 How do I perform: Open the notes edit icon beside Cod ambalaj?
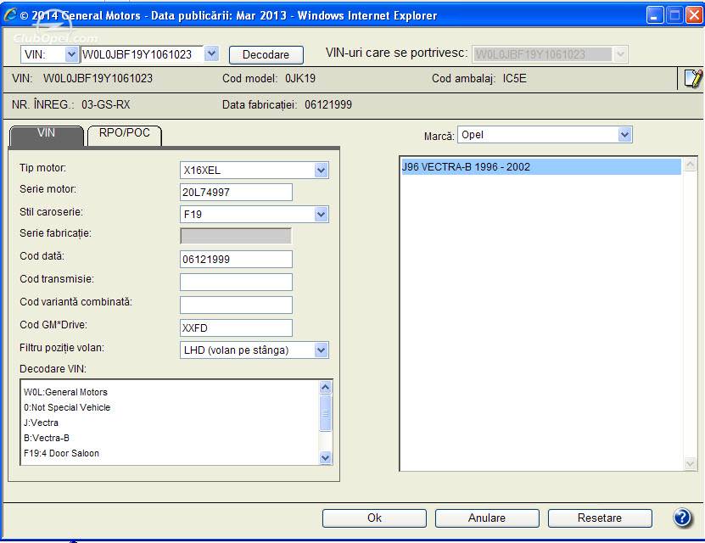coord(692,78)
